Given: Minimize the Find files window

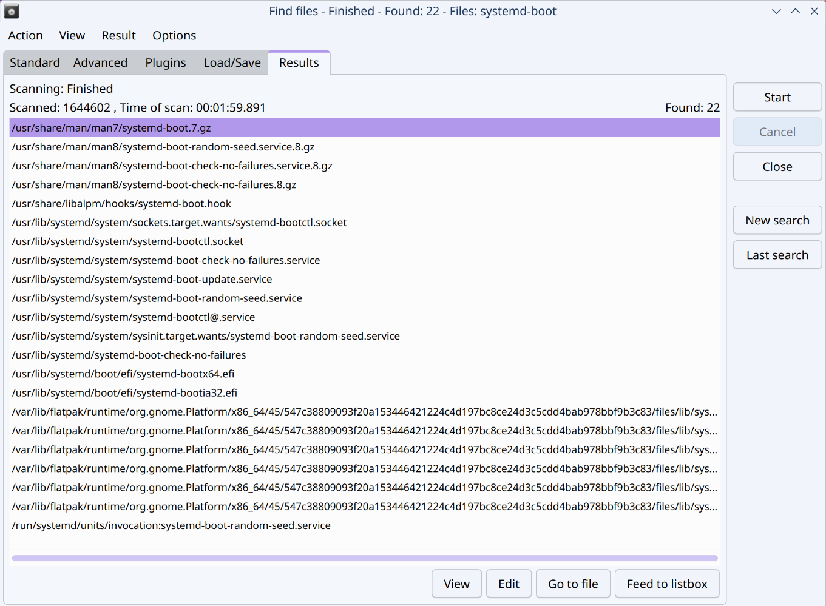Looking at the screenshot, I should coord(776,11).
